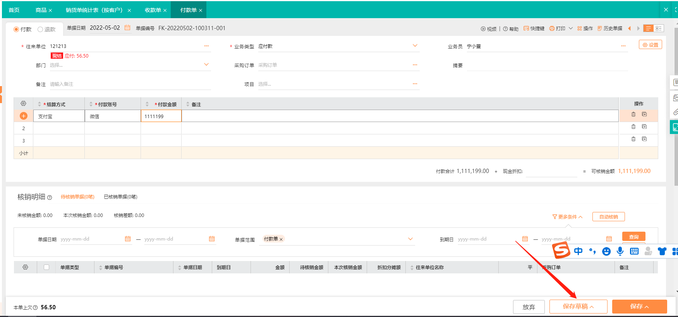Expand the 业务类型 dropdown
This screenshot has width=678, height=317.
pyautogui.click(x=415, y=46)
